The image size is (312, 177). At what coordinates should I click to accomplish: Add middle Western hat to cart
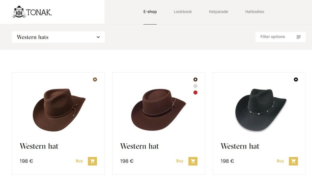coord(193,161)
